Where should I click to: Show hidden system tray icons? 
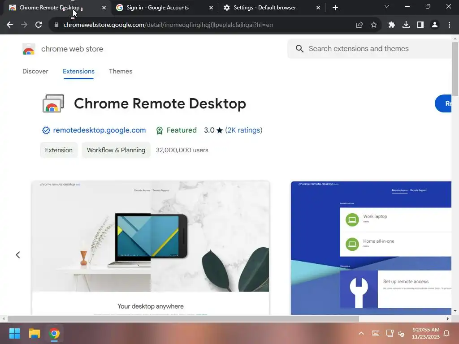361,333
